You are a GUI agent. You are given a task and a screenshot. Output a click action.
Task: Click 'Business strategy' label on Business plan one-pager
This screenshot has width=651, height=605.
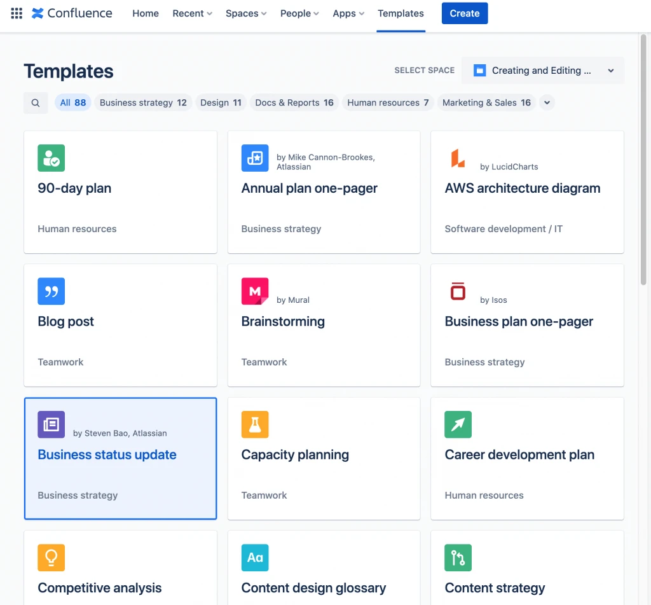(484, 363)
